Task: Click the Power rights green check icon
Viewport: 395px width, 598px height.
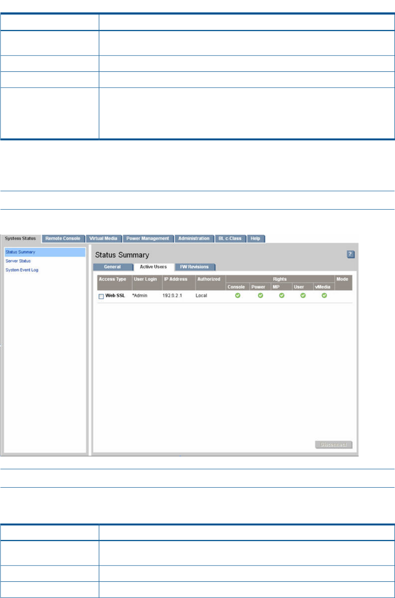Action: (260, 296)
